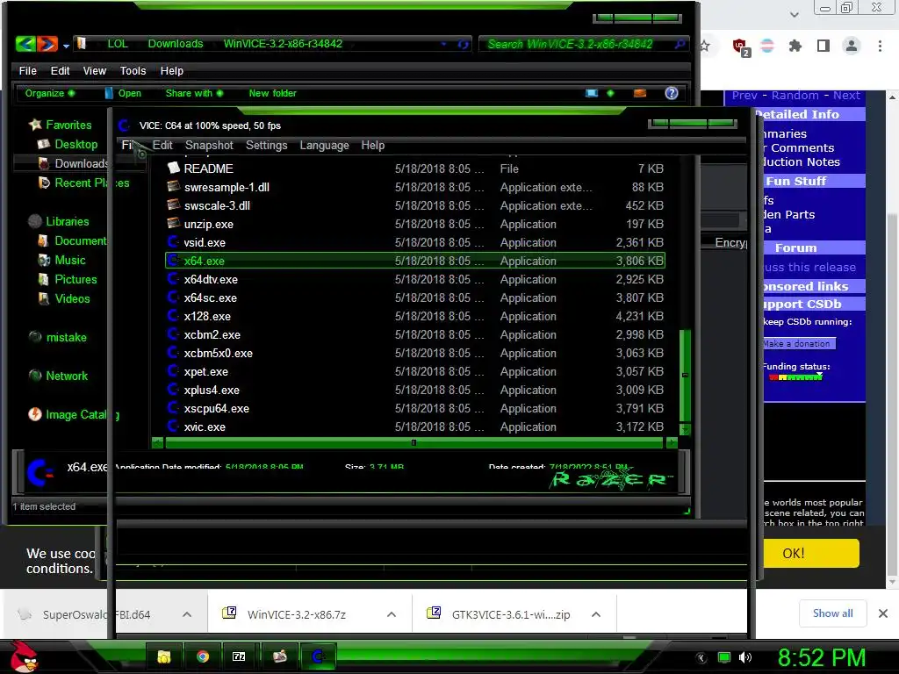Select the mistake item in sidebar
The width and height of the screenshot is (899, 674).
pos(58,337)
